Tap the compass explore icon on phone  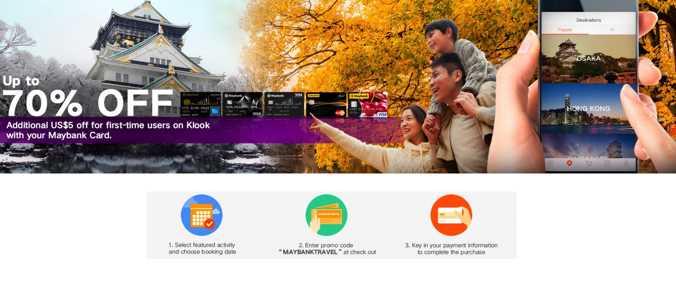pos(550,163)
